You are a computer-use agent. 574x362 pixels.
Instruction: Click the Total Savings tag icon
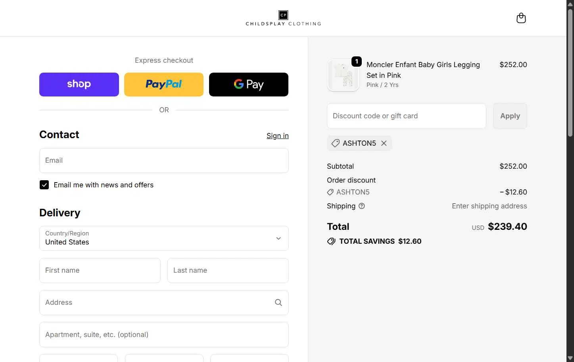point(331,241)
